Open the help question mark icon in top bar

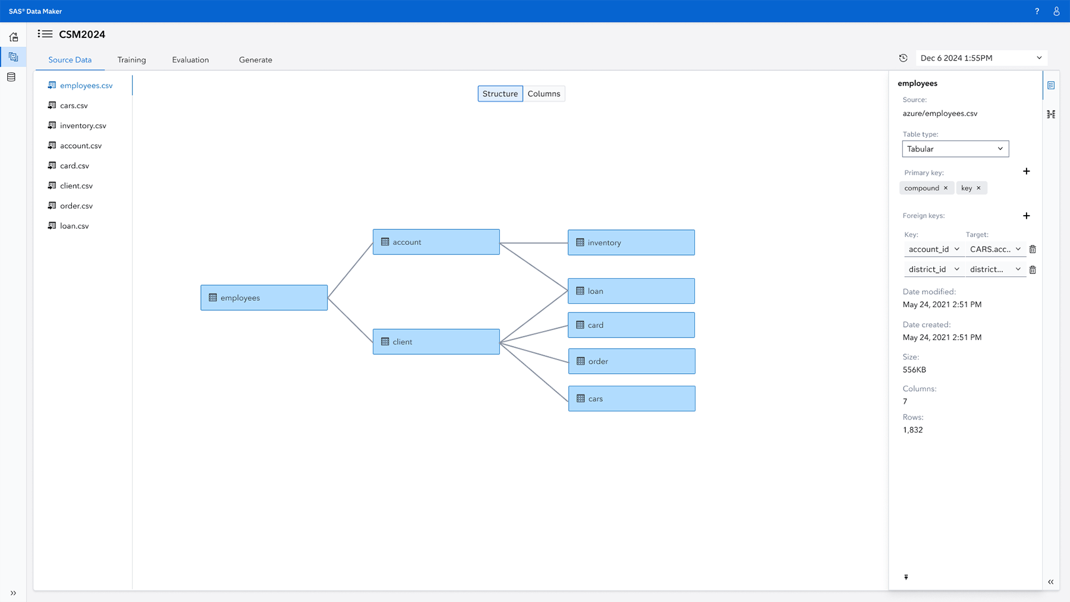click(1036, 11)
